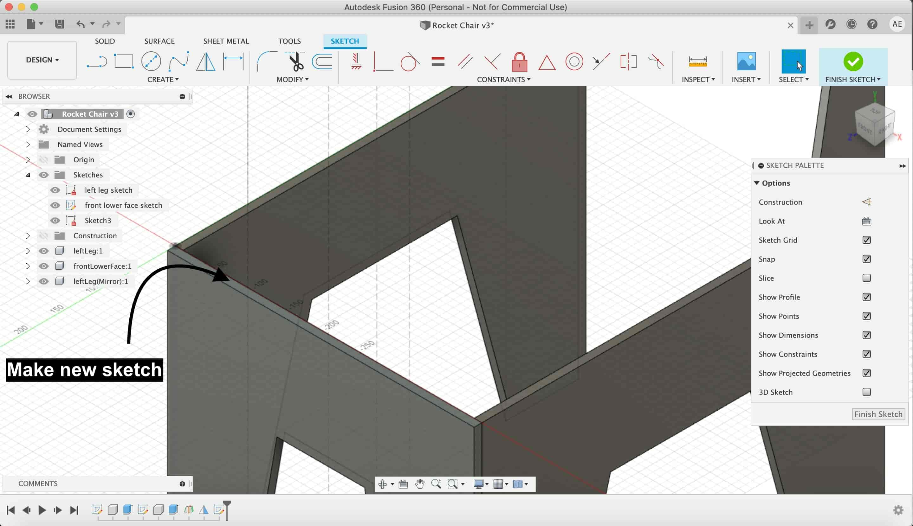The width and height of the screenshot is (913, 526).
Task: Select the Mirror sketch tool
Action: tap(206, 61)
